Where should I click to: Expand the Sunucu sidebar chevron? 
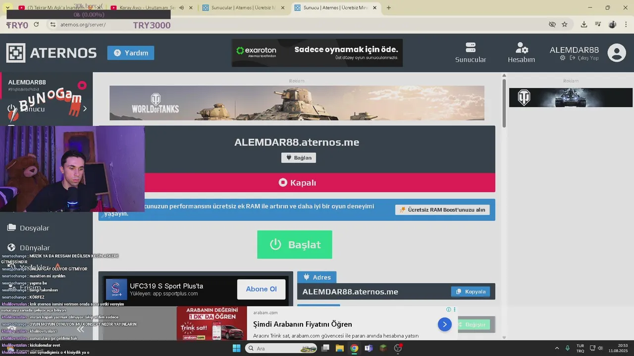point(85,109)
